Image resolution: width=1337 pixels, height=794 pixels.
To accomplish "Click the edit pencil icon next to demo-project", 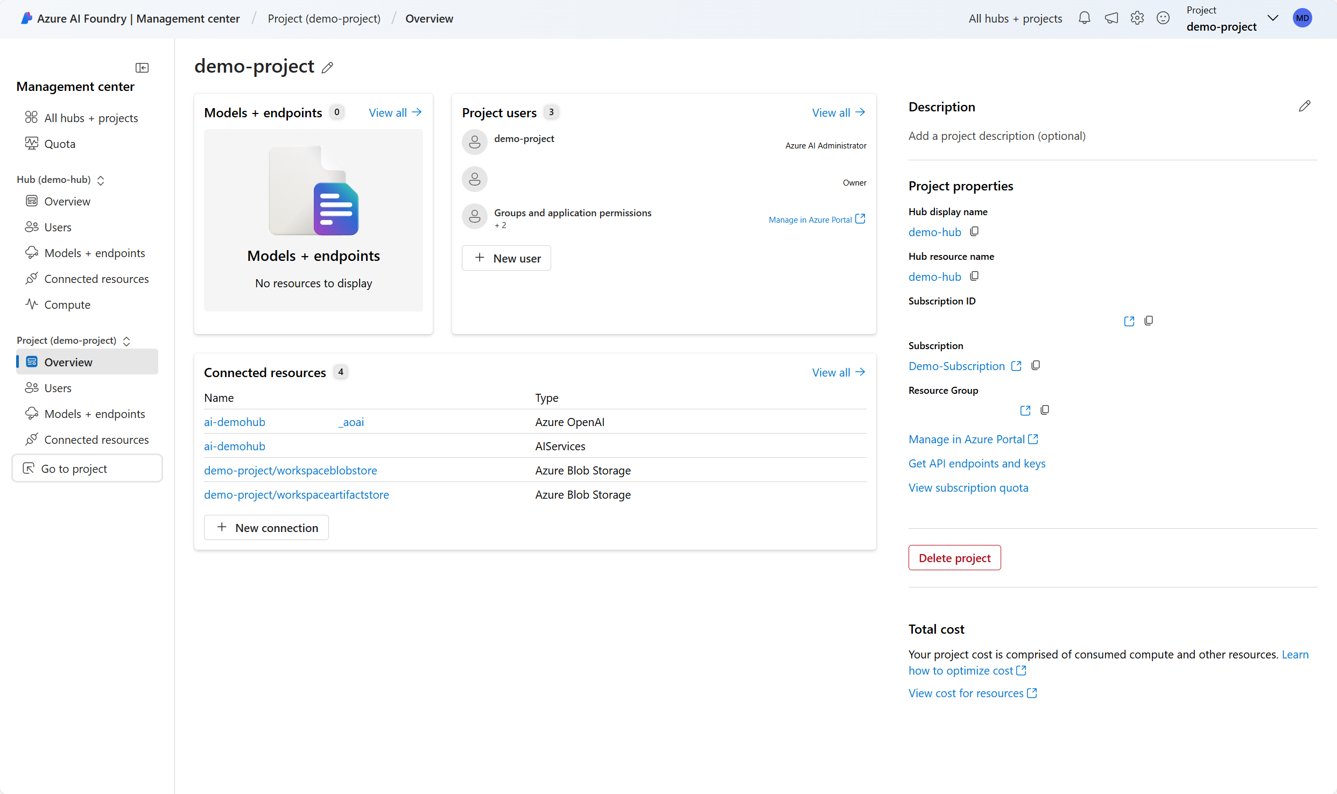I will (x=328, y=66).
